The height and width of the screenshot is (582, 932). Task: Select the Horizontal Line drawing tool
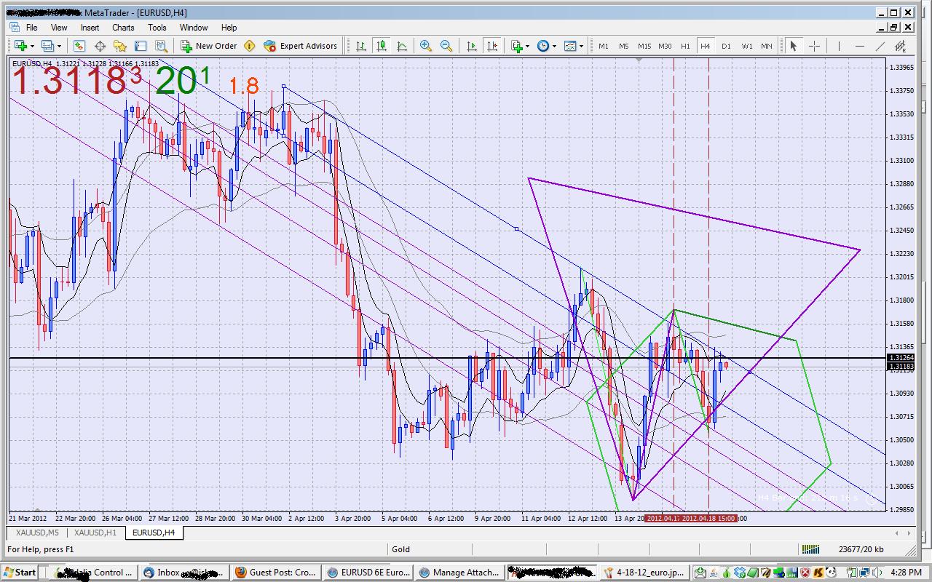pyautogui.click(x=859, y=46)
